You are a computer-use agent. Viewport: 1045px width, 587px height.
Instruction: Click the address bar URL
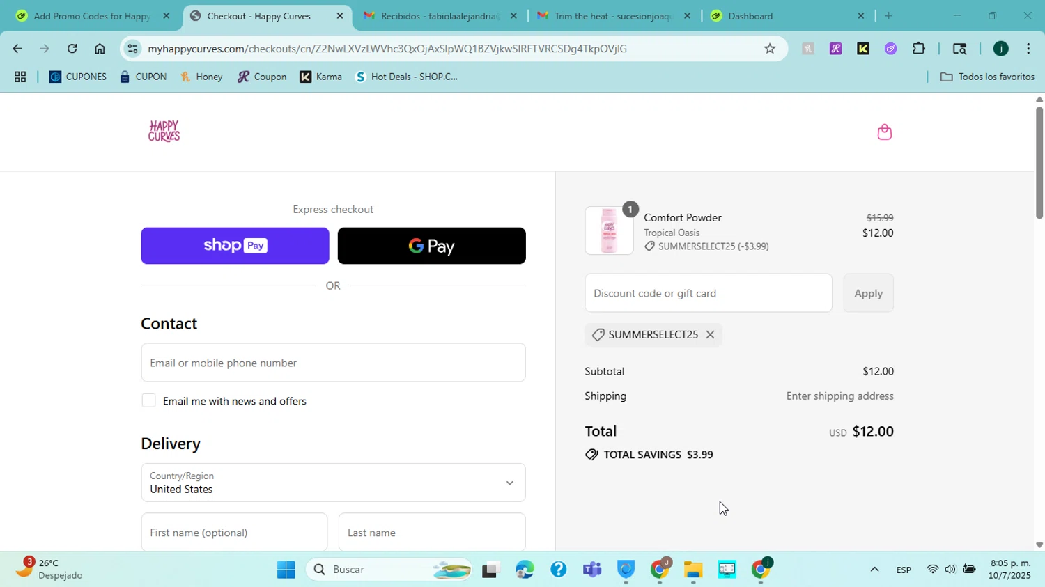coord(387,49)
